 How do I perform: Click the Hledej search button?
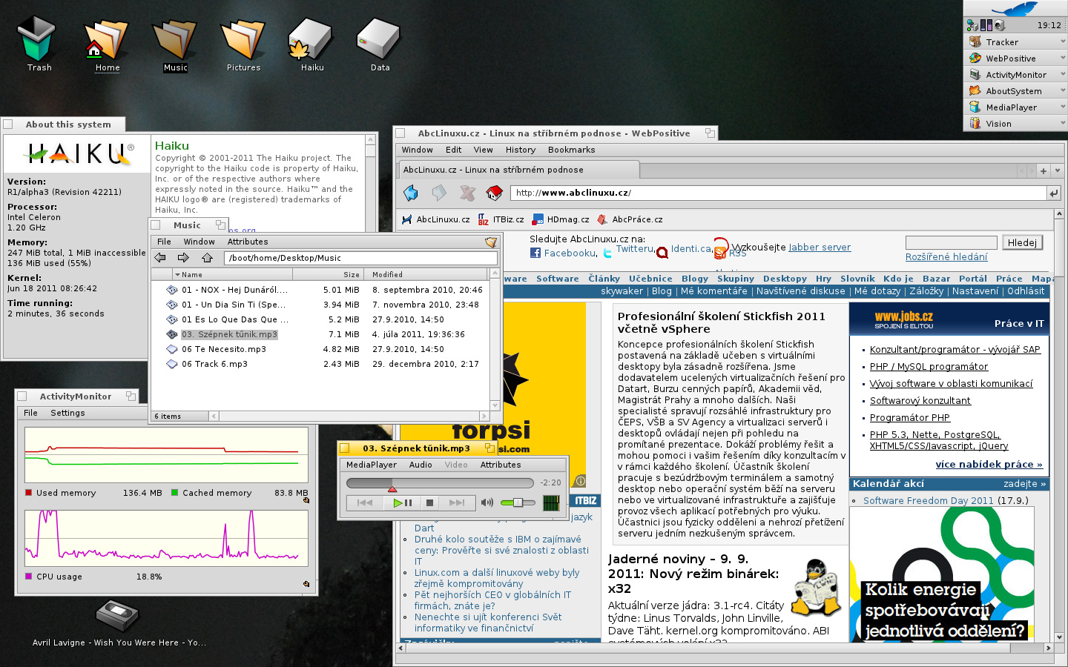[x=1022, y=242]
